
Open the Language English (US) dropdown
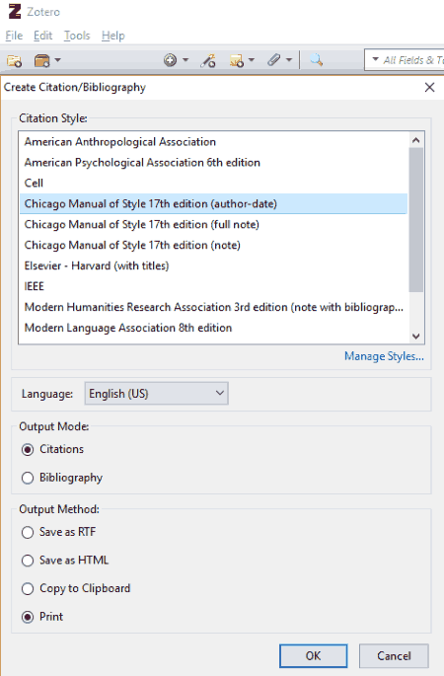click(157, 393)
